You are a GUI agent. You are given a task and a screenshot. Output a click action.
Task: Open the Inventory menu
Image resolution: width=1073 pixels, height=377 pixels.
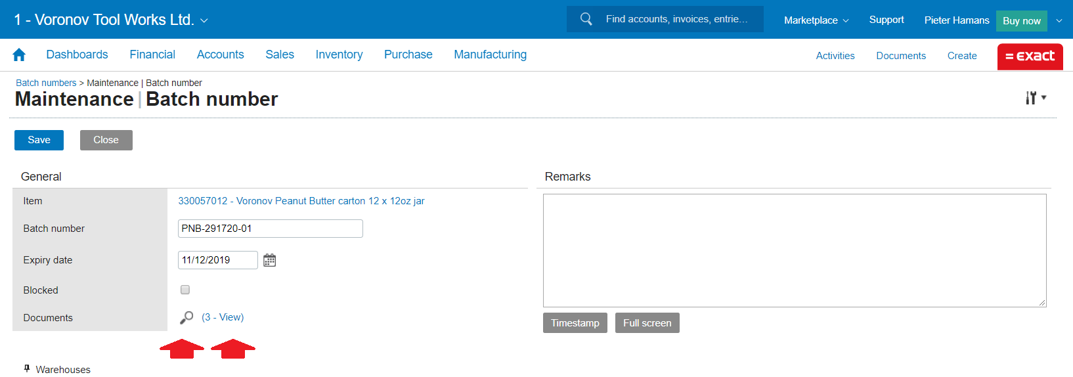pos(339,55)
